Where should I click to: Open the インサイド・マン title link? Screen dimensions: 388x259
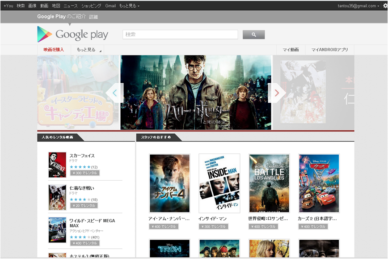(x=212, y=219)
